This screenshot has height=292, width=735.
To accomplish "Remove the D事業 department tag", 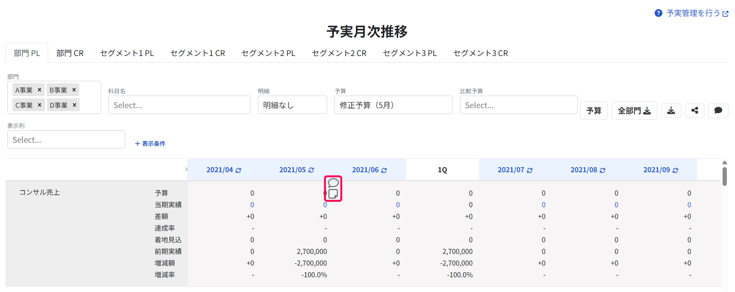I will 74,105.
